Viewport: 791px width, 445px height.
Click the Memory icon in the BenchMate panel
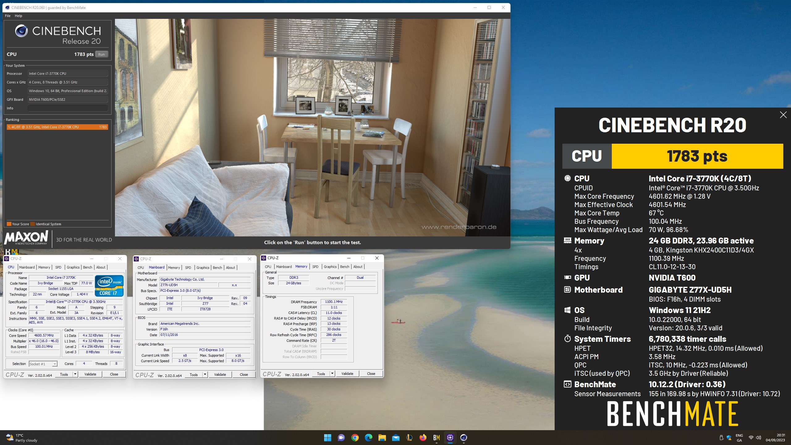[567, 241]
